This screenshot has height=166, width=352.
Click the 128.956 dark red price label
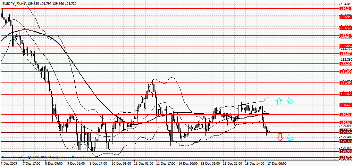346,151
